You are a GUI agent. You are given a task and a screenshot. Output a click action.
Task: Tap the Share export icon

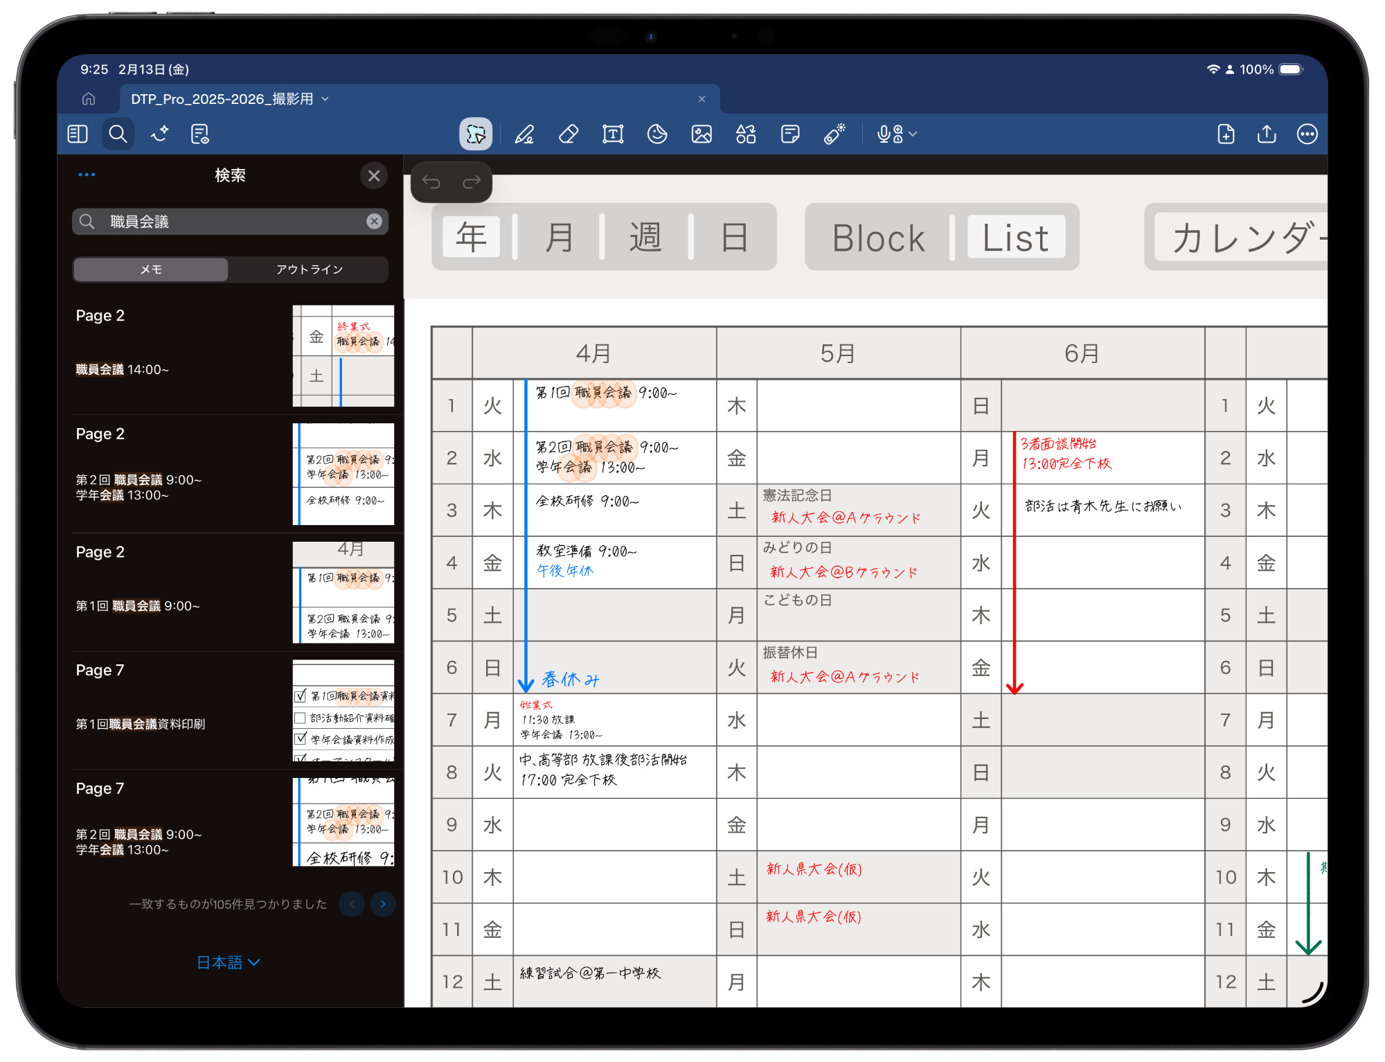[x=1267, y=134]
